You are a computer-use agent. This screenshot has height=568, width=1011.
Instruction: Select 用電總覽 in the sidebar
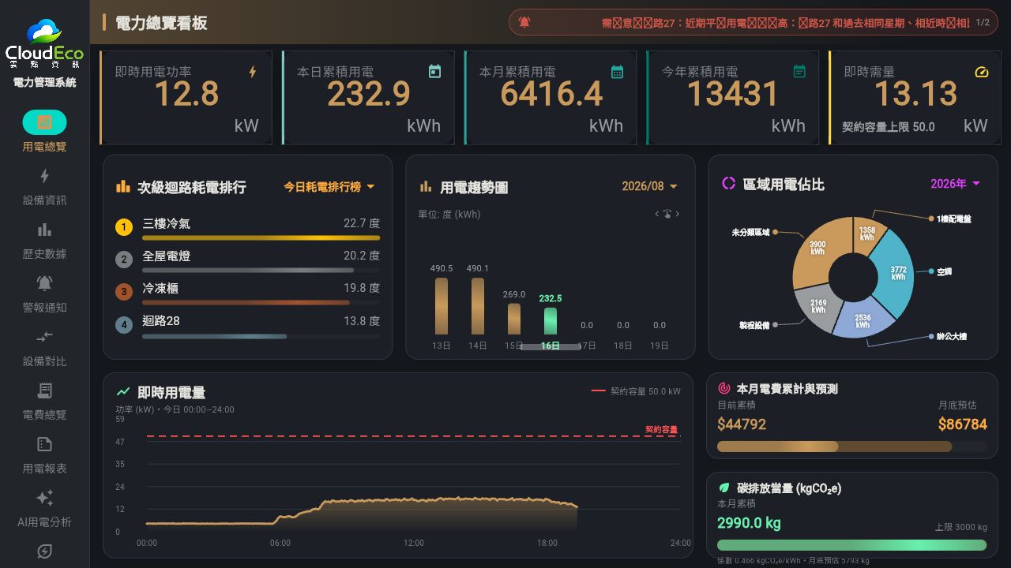(x=44, y=132)
